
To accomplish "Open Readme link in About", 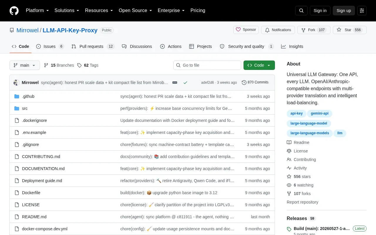I will pos(298,142).
